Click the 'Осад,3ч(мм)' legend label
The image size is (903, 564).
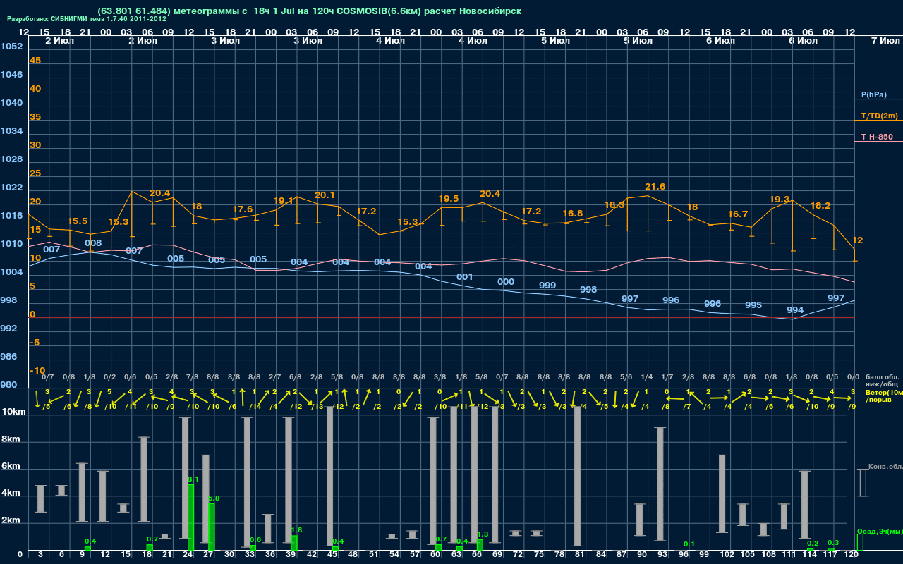[x=880, y=531]
